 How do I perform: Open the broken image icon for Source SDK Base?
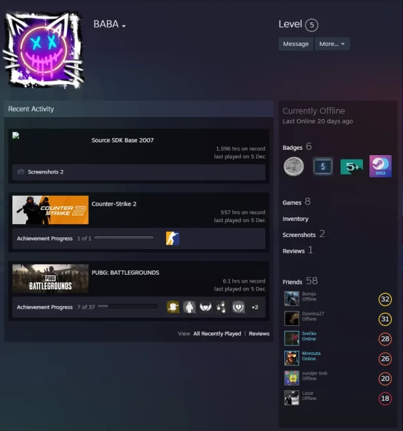(16, 135)
